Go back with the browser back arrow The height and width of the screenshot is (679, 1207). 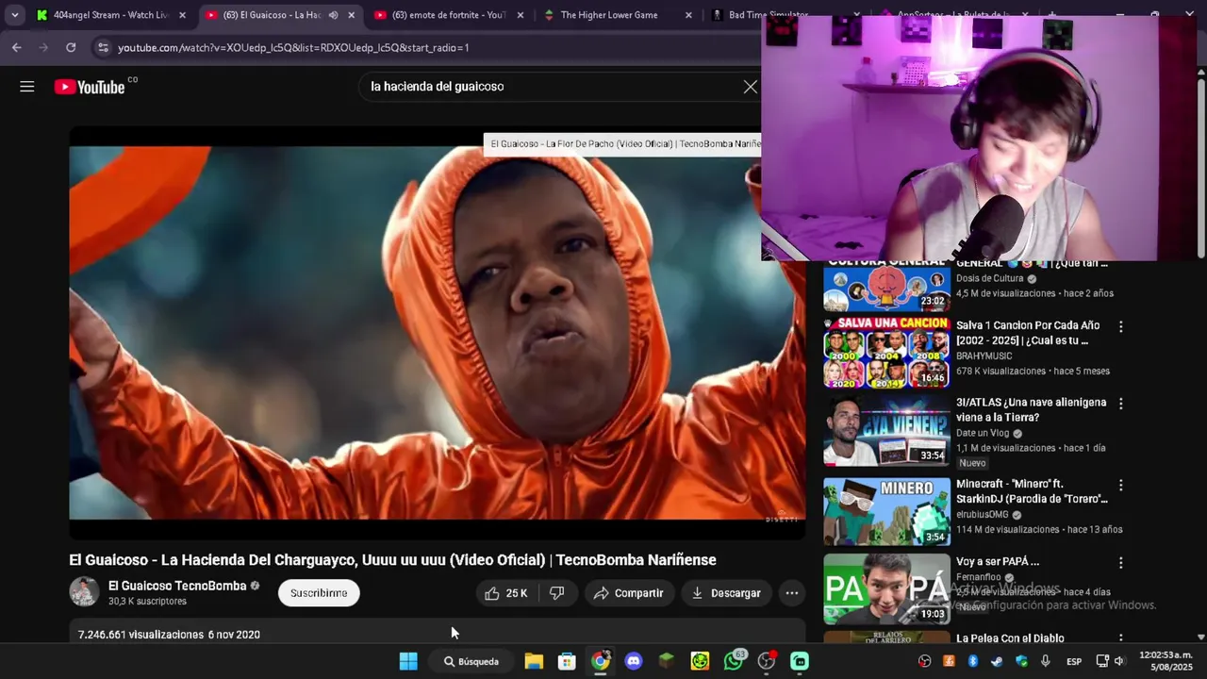(17, 47)
